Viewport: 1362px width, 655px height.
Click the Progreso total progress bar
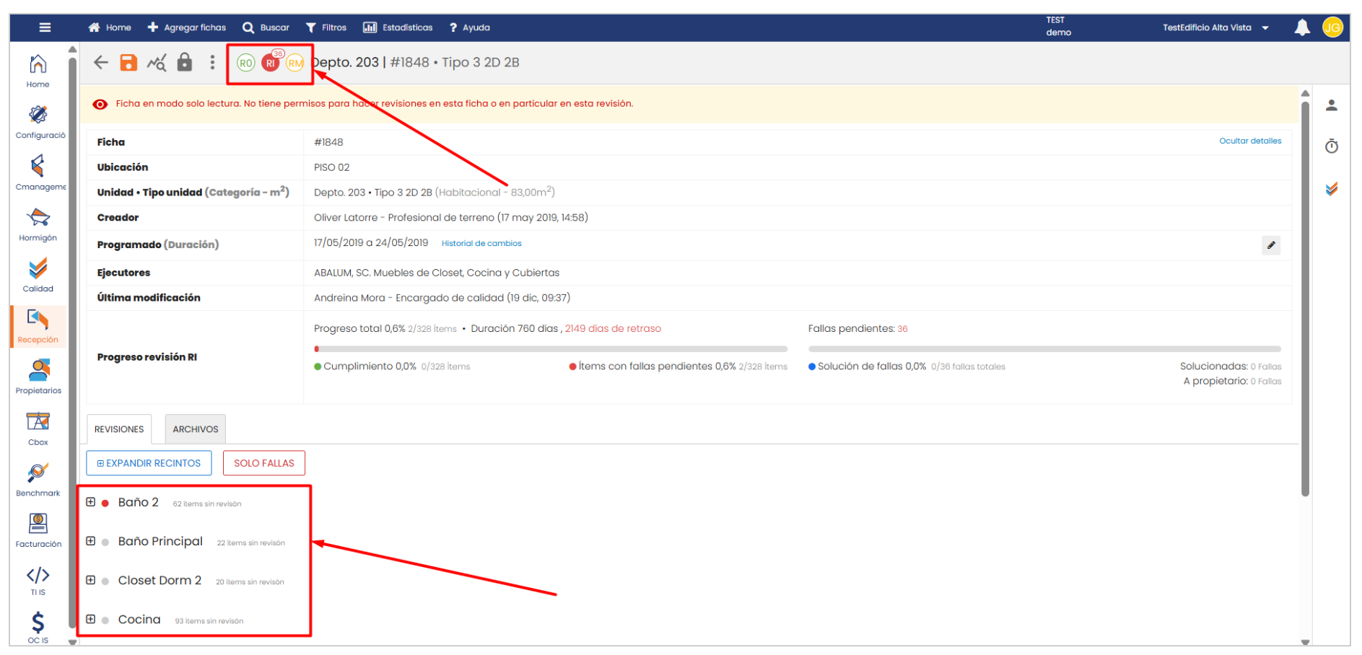551,349
